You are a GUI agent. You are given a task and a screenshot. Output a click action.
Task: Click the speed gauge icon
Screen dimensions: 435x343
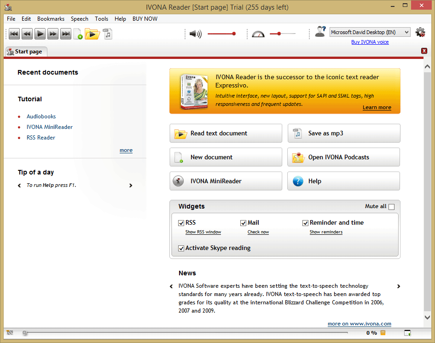(x=258, y=34)
